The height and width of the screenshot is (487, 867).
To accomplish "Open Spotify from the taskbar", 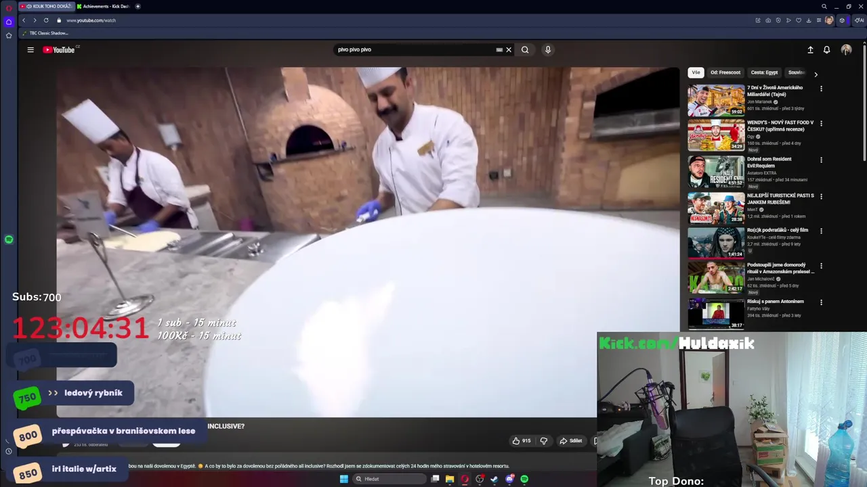I will pos(524,479).
